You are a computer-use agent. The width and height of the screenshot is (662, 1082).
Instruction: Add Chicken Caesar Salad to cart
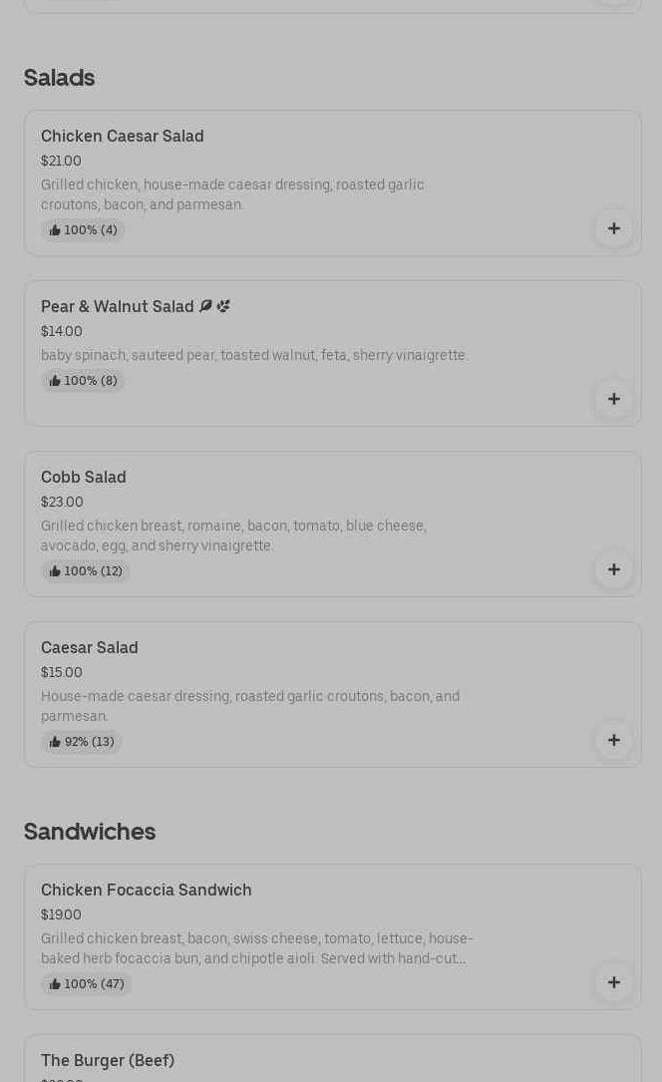pos(613,228)
